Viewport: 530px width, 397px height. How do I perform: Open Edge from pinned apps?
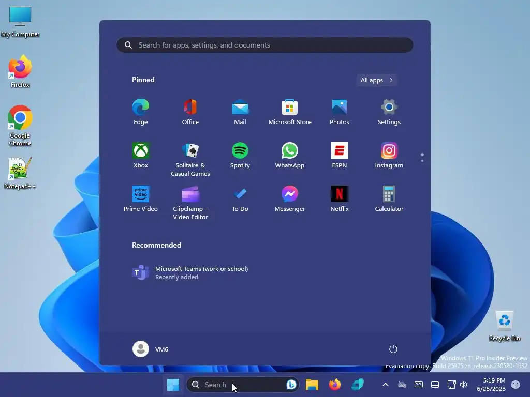pyautogui.click(x=141, y=112)
